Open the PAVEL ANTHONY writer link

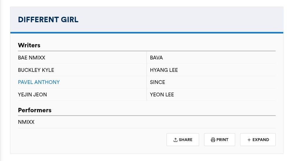(39, 82)
